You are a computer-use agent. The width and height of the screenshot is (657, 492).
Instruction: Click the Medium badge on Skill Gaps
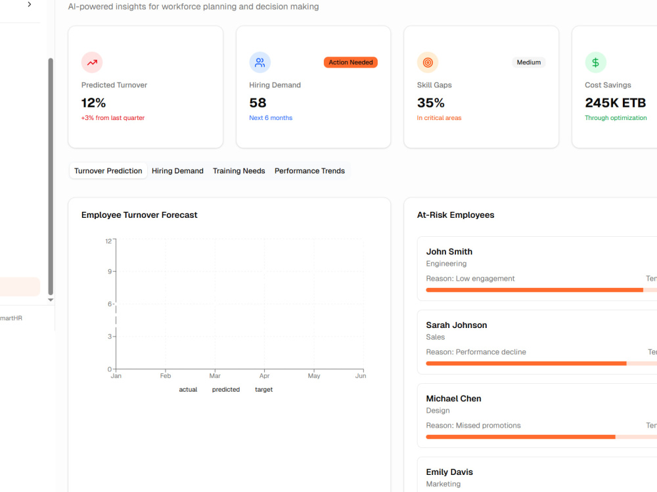pos(528,62)
